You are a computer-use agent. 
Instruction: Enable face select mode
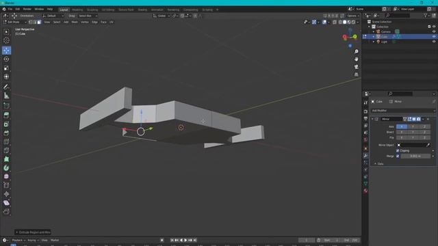pyautogui.click(x=39, y=22)
